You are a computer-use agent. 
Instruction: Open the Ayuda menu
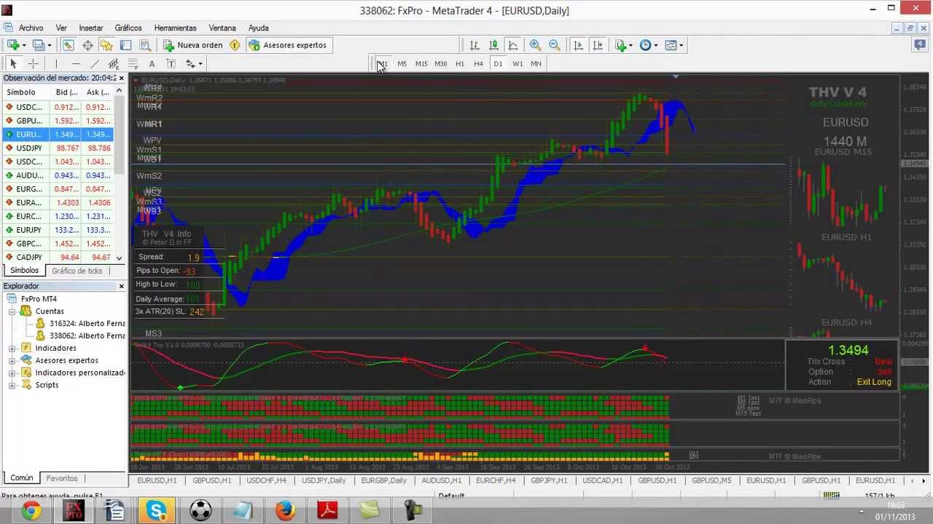tap(259, 28)
